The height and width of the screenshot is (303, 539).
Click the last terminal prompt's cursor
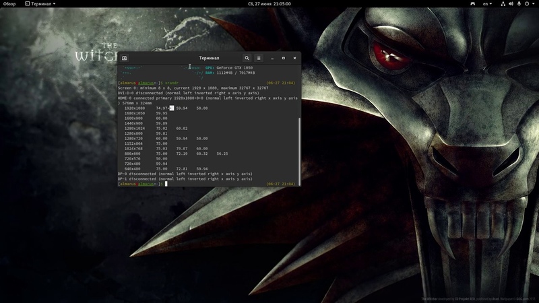(166, 184)
